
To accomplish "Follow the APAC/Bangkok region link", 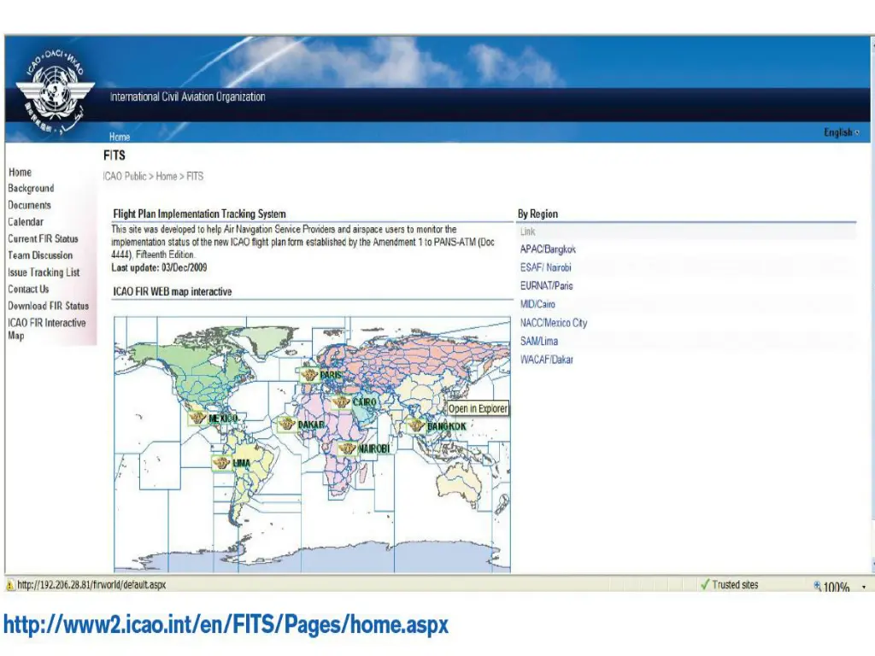I will 548,249.
